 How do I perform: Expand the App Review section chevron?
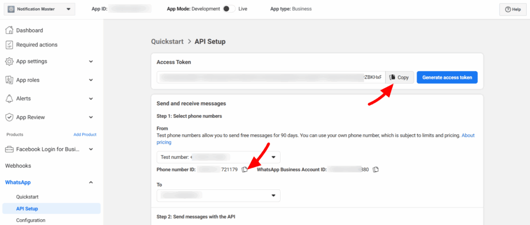91,117
